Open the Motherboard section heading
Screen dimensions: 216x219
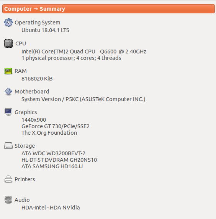pyautogui.click(x=32, y=92)
